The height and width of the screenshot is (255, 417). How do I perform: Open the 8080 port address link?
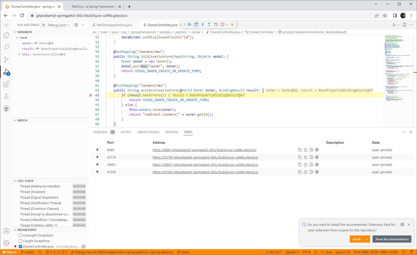click(204, 150)
